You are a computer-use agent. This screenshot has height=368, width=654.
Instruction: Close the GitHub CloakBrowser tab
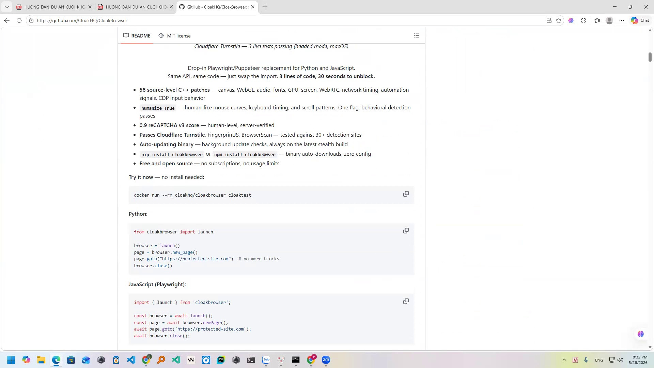click(253, 7)
